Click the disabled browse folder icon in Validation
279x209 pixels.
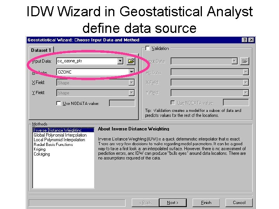[245, 61]
